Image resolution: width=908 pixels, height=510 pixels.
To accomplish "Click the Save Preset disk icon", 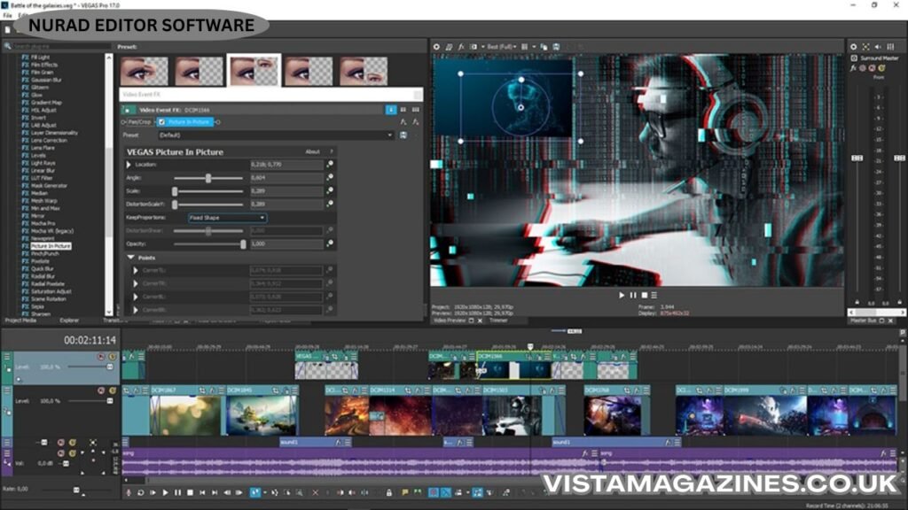I will coord(403,135).
